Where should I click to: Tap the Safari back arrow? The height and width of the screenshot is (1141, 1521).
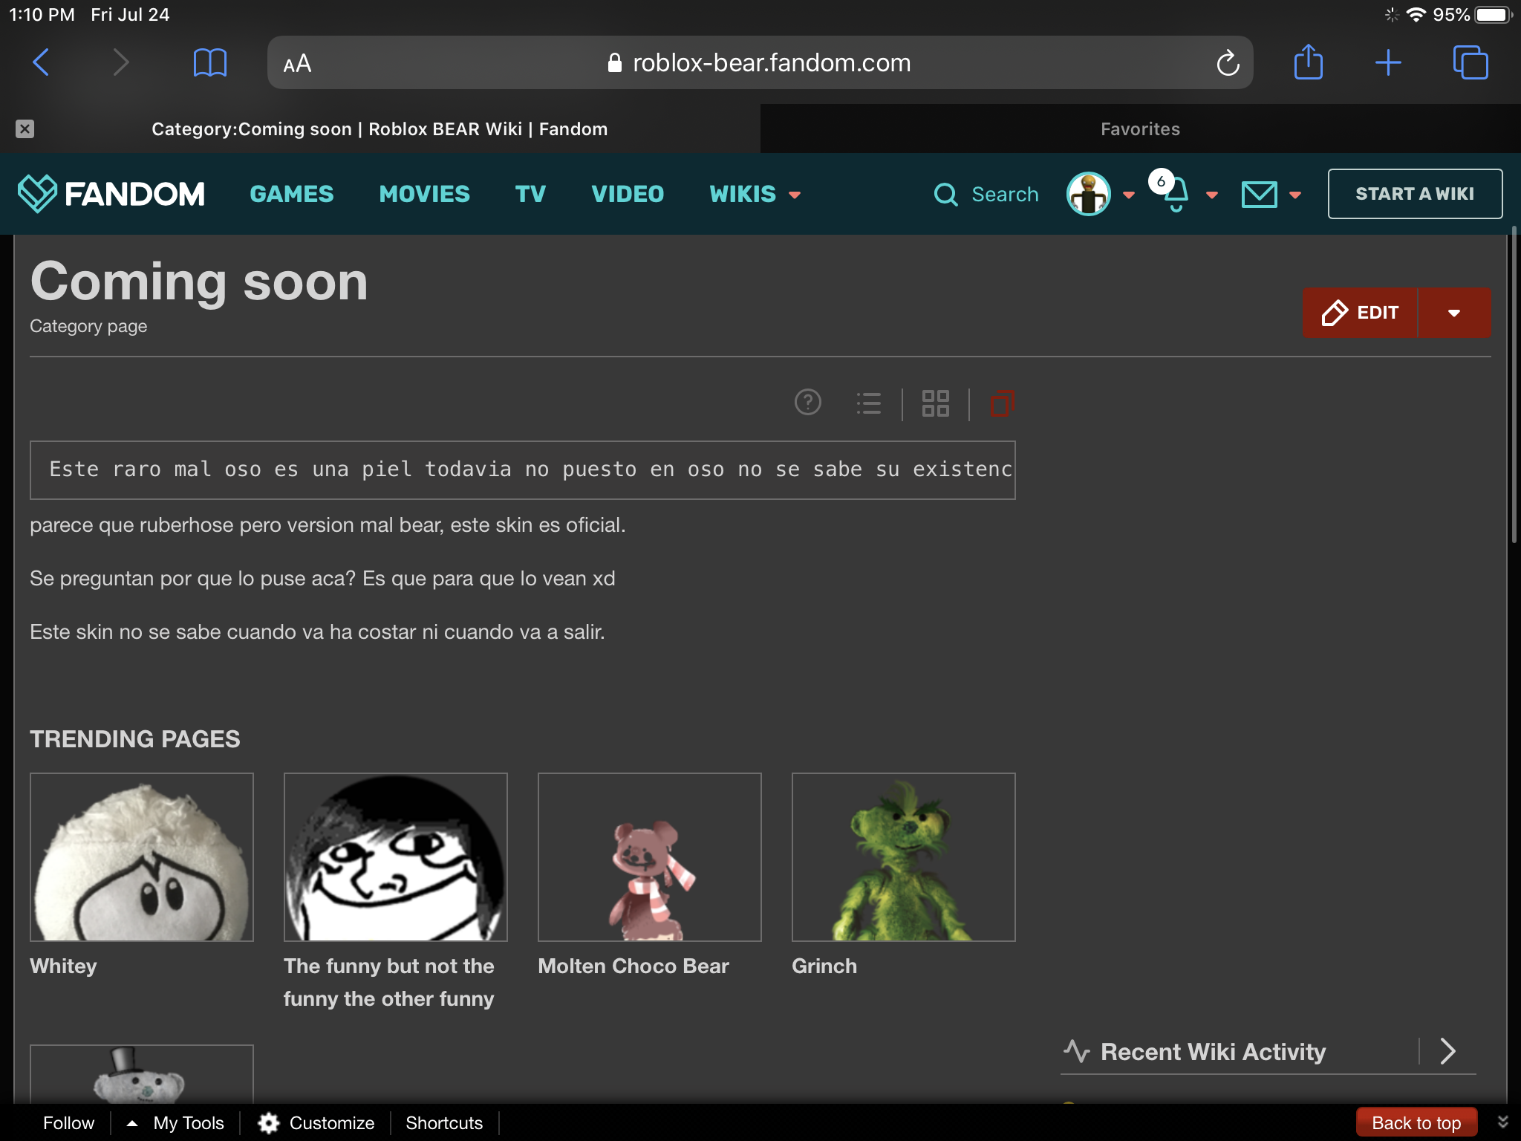click(x=42, y=62)
